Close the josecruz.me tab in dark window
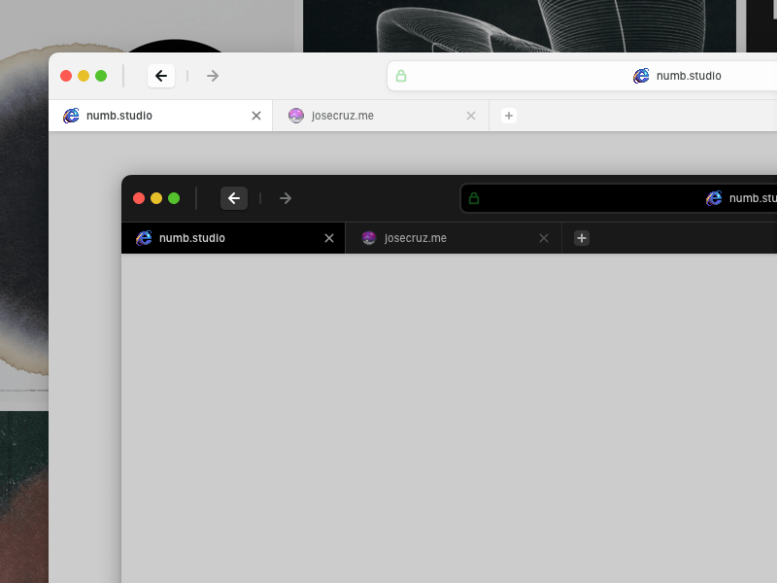Image resolution: width=777 pixels, height=583 pixels. pos(544,238)
